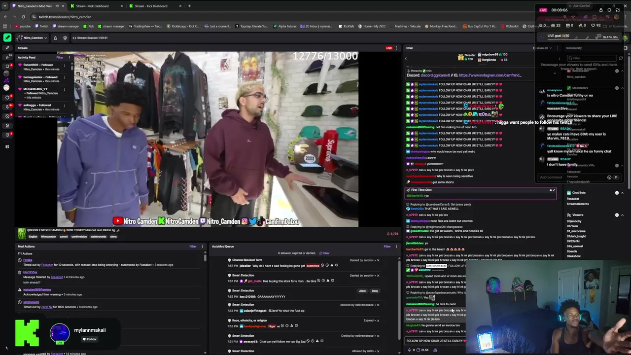Collapse the Viewers section
Image resolution: width=631 pixels, height=355 pixels.
[622, 215]
